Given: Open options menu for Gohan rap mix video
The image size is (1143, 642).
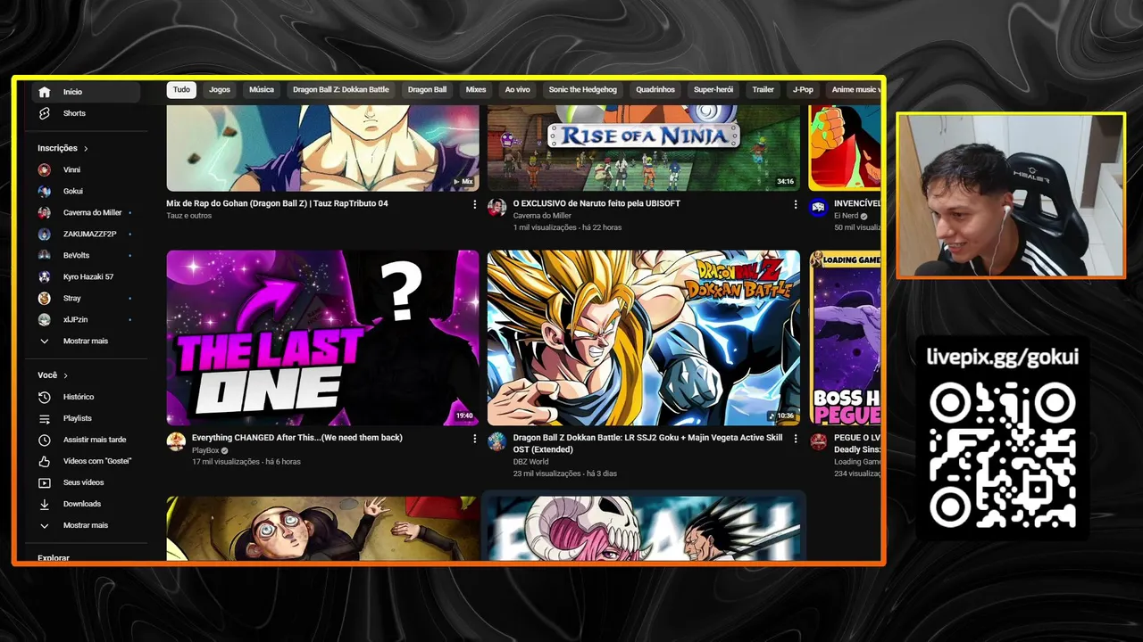Looking at the screenshot, I should [x=474, y=204].
